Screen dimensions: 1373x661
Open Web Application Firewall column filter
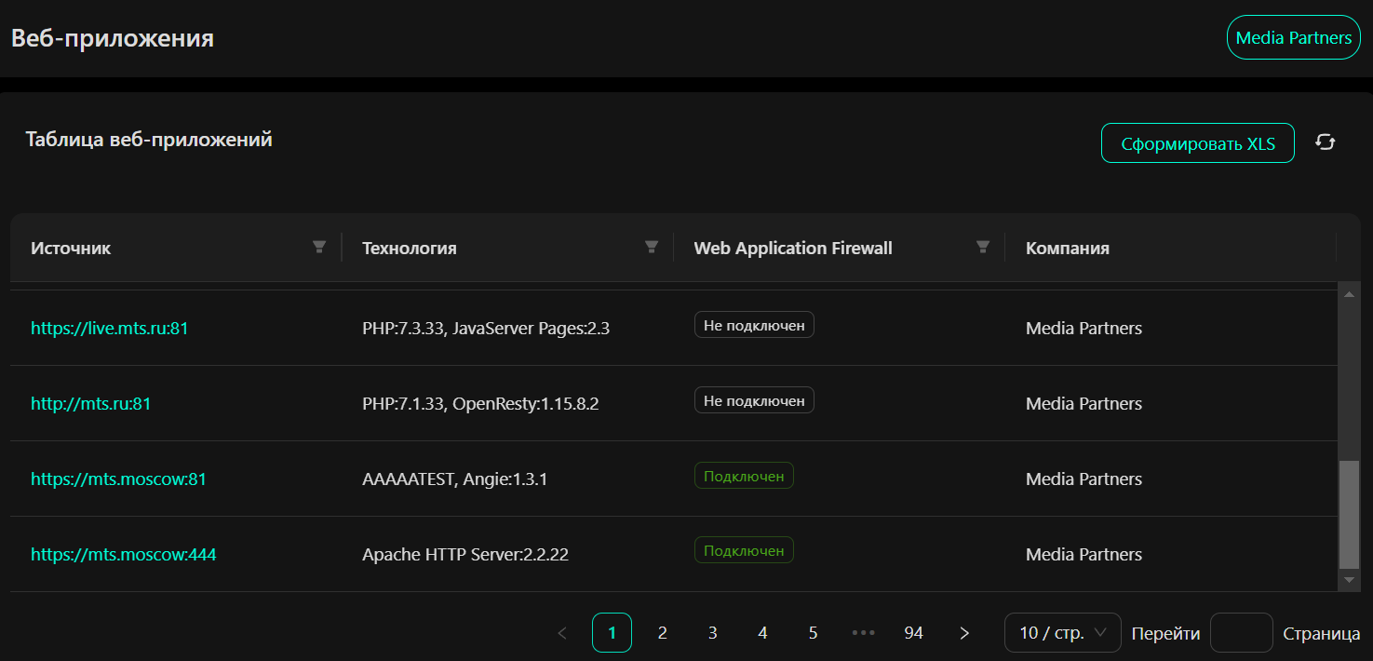tap(982, 247)
